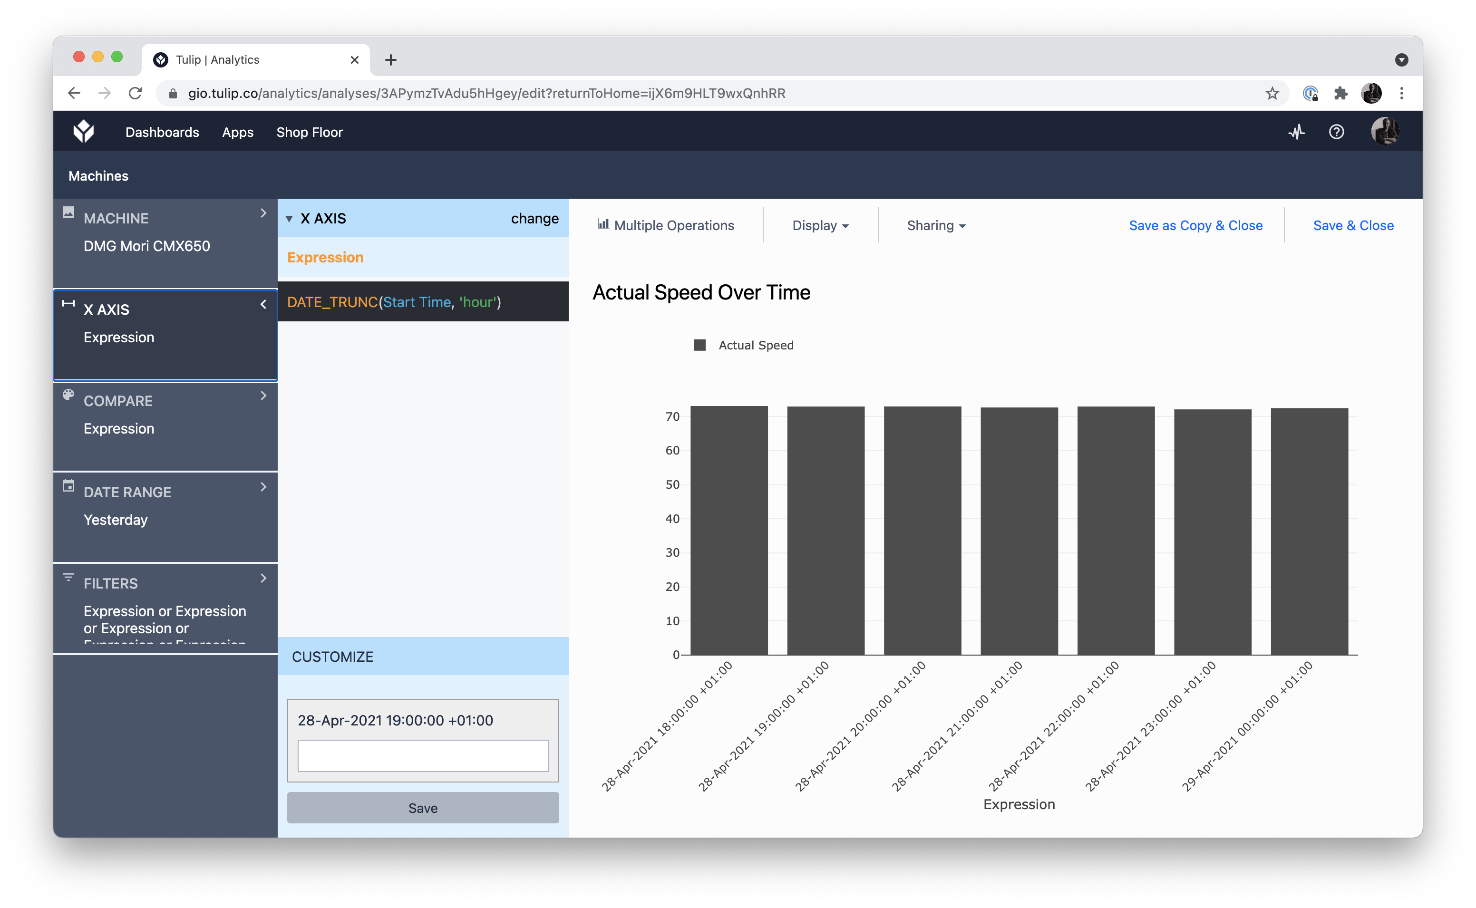Open the browser extensions puzzle icon
The width and height of the screenshot is (1476, 908).
(x=1340, y=94)
